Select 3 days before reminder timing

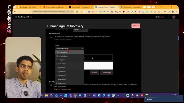[x=70, y=76]
